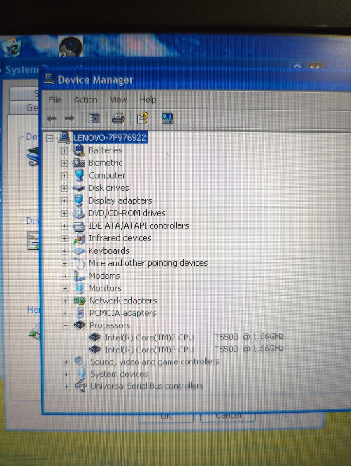Click the Network adapters icon
This screenshot has width=351, height=466.
point(79,301)
